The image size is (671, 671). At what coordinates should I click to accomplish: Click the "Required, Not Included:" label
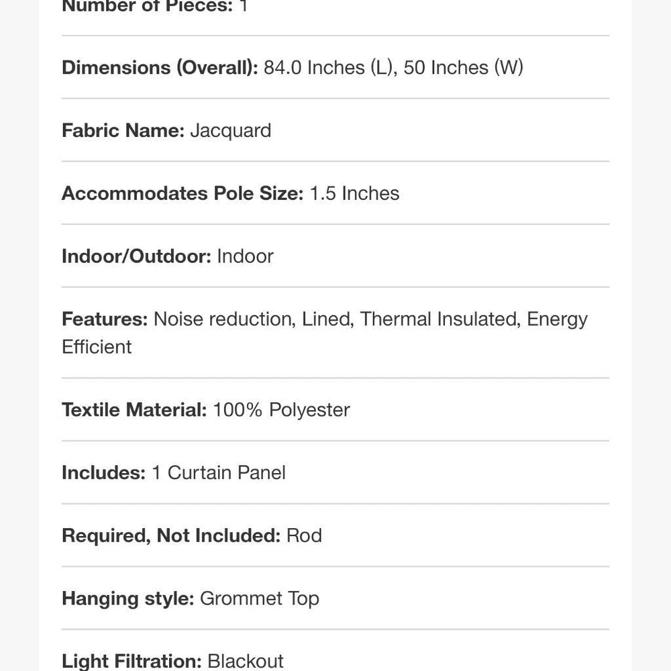pos(171,535)
